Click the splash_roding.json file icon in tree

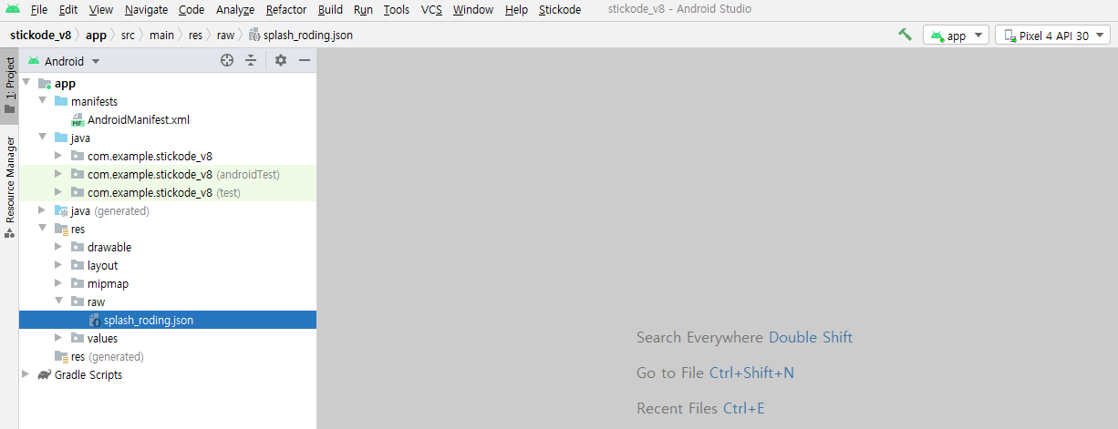click(x=94, y=320)
